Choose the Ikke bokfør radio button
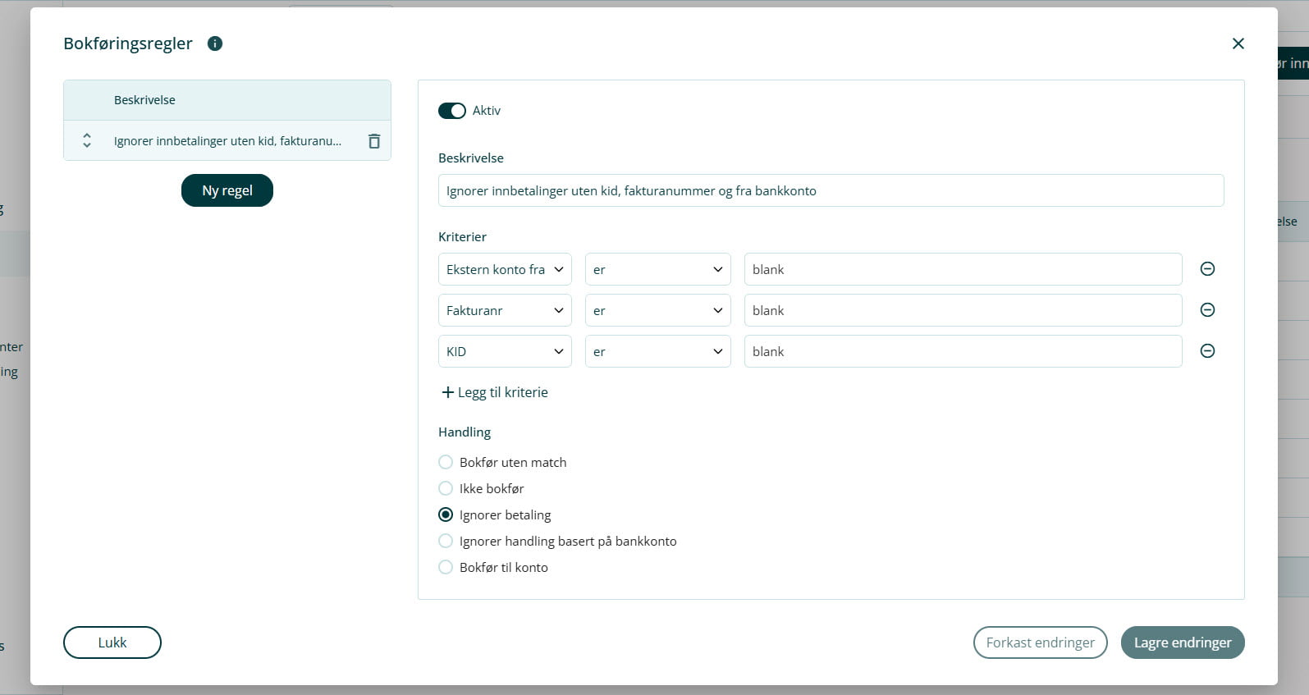 click(x=446, y=488)
